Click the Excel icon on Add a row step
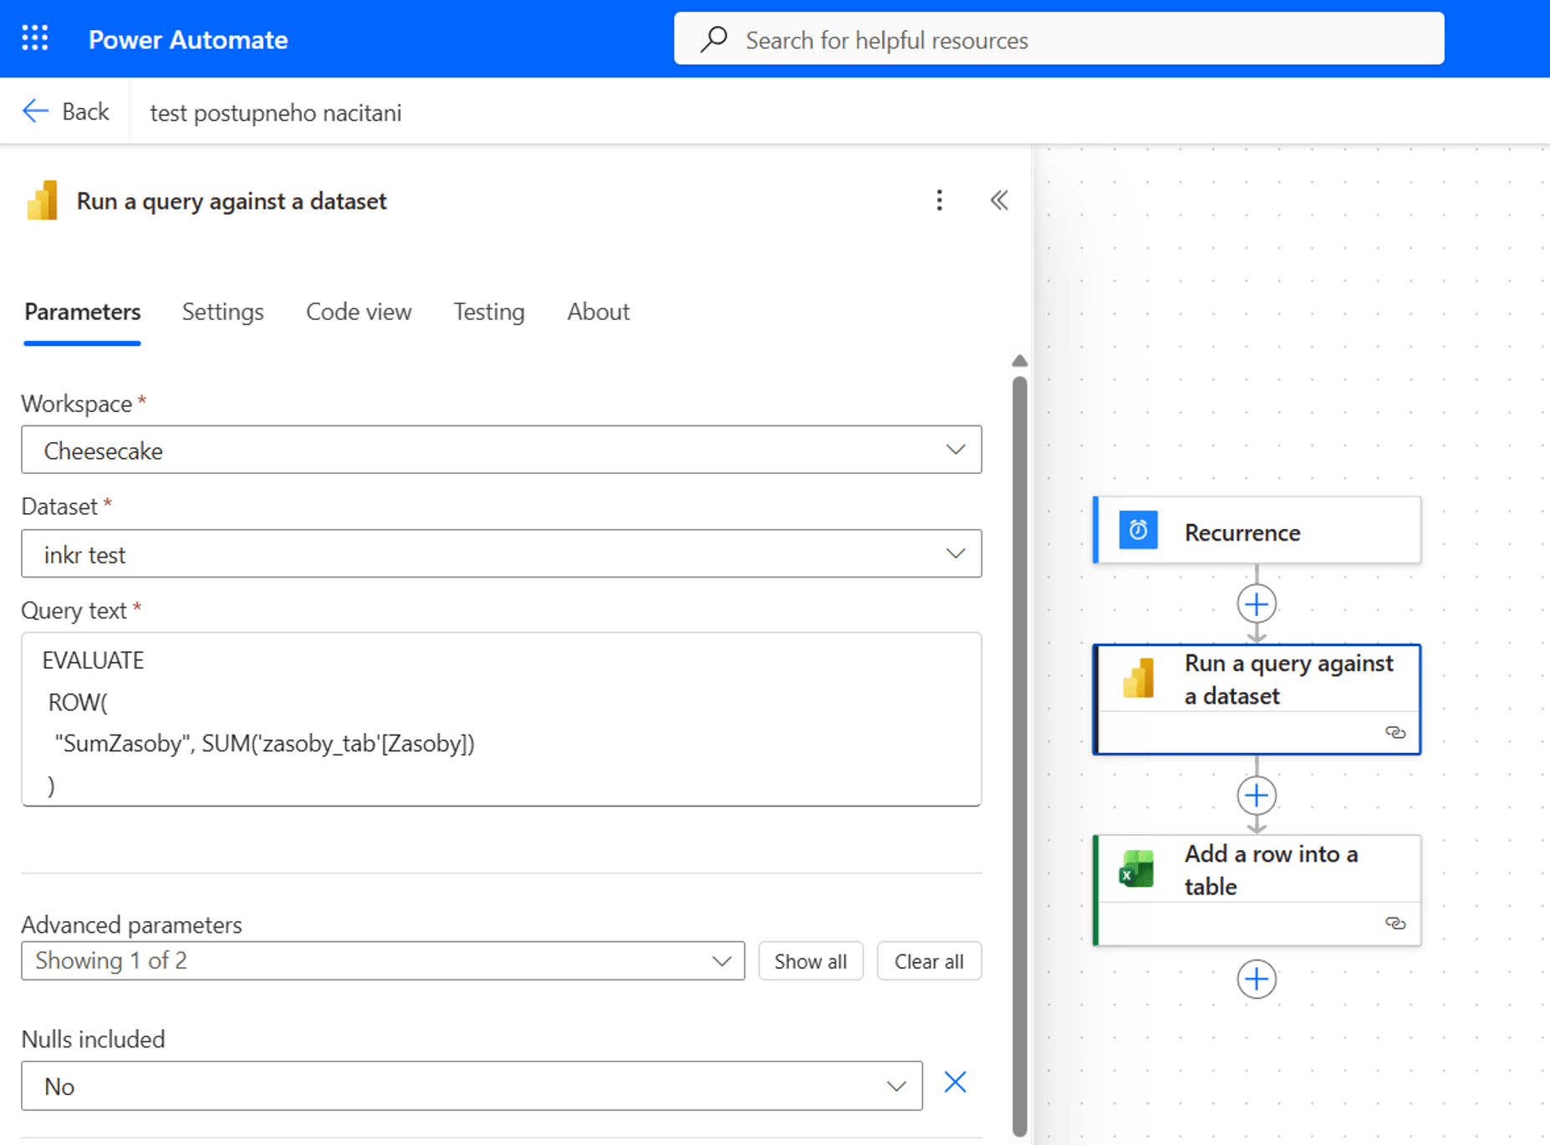 [1137, 869]
